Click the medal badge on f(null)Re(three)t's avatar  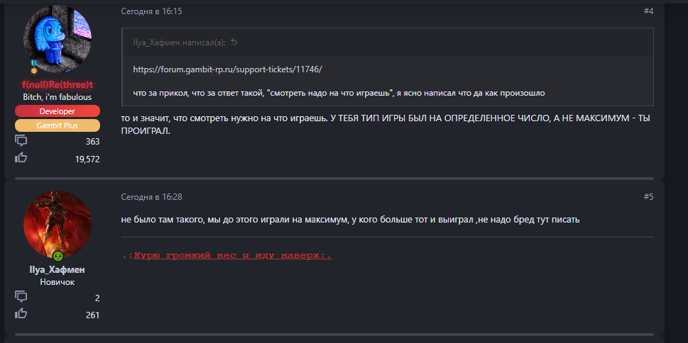tap(33, 70)
